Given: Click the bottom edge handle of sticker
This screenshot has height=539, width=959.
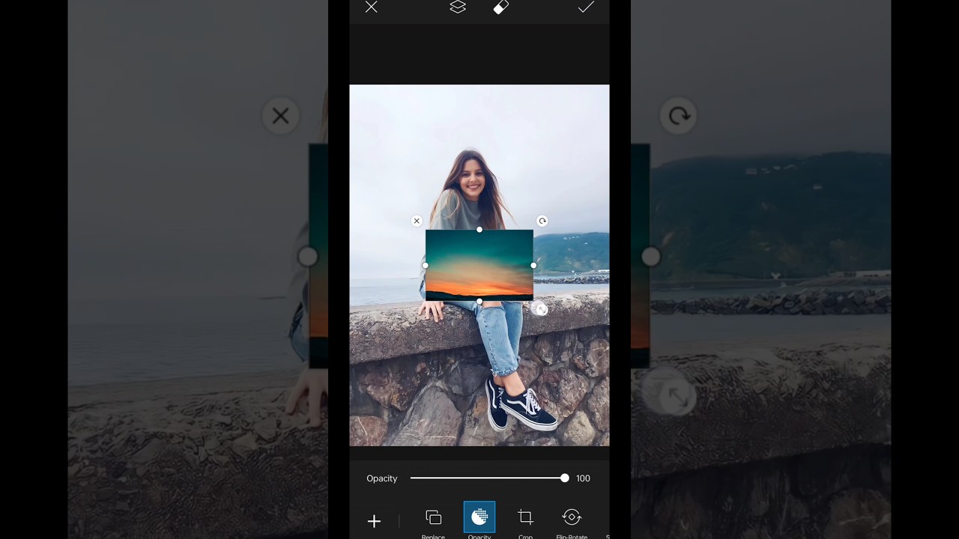Looking at the screenshot, I should 479,301.
